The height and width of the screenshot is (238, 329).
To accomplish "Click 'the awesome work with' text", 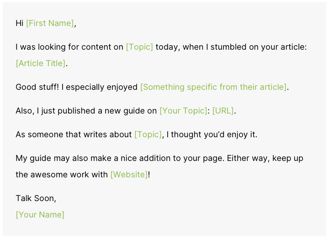I will (x=62, y=175).
